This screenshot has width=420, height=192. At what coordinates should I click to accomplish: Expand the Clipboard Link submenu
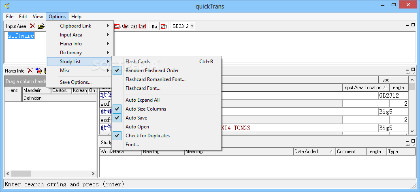click(x=80, y=26)
